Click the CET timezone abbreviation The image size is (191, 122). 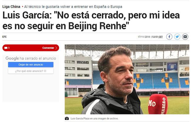tap(160, 37)
